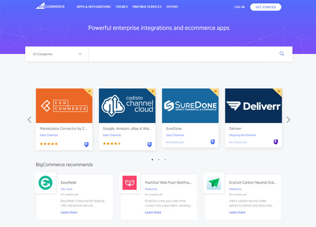Click the Codisto five-star rating

(112, 144)
